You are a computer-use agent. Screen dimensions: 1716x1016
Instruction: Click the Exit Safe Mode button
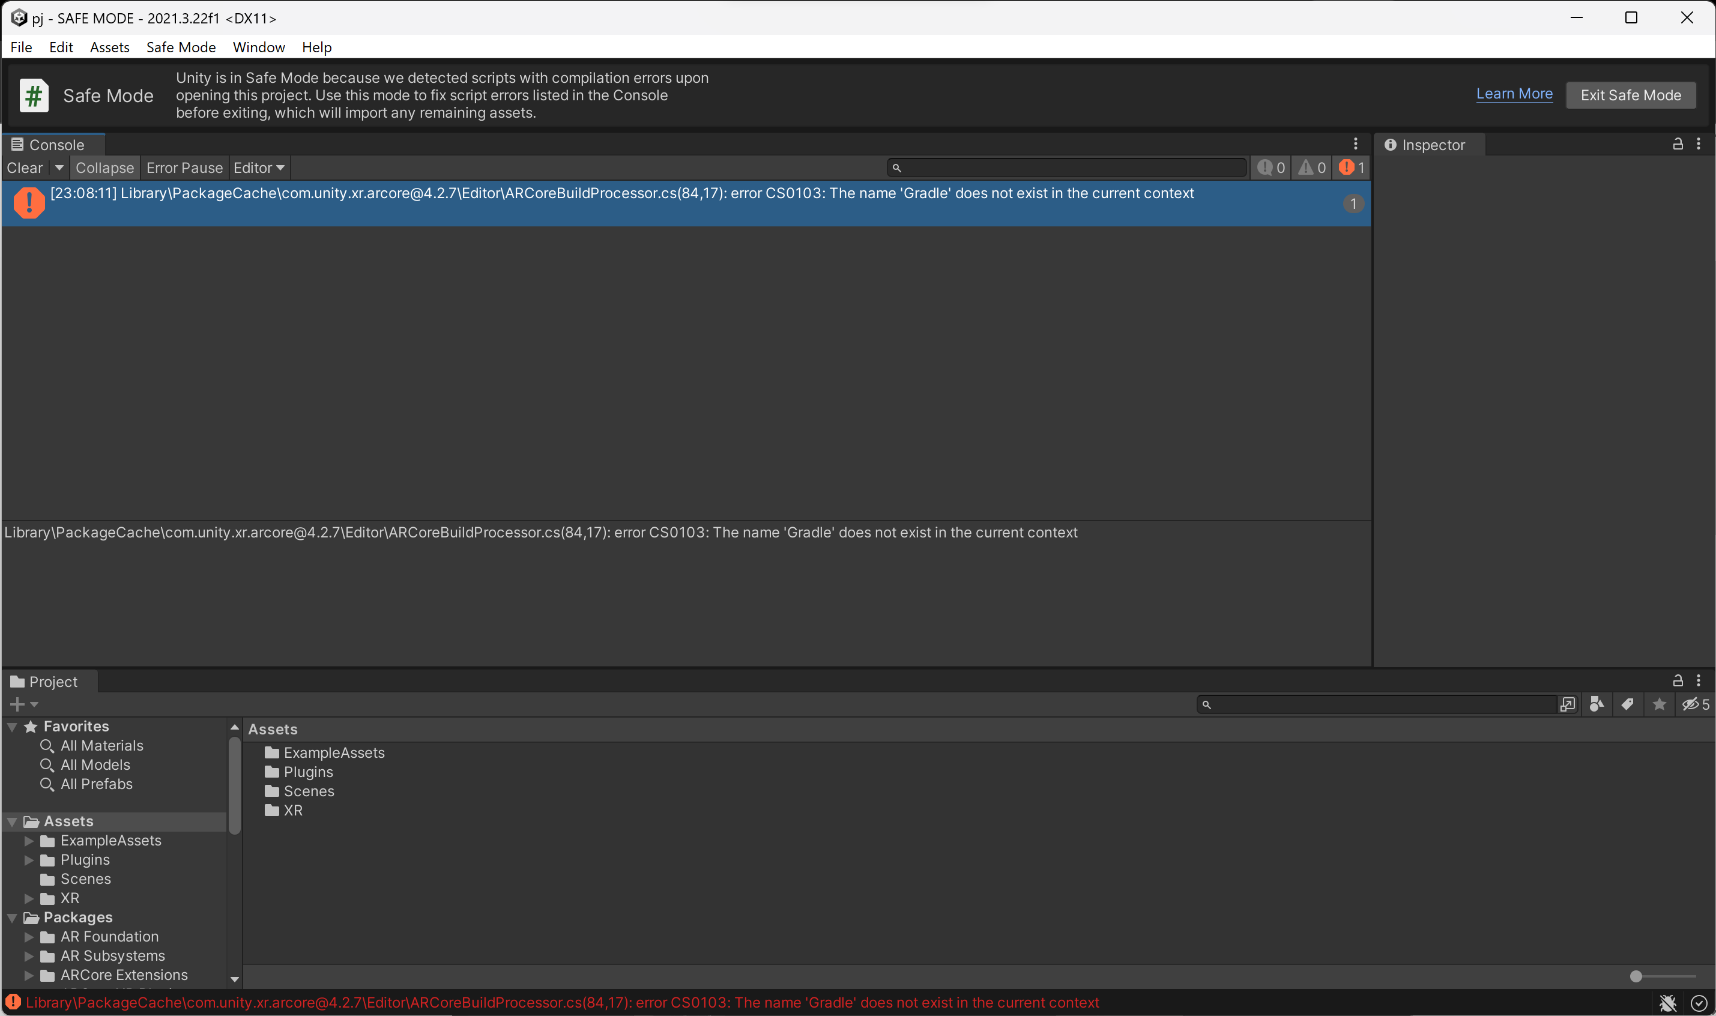(x=1630, y=95)
